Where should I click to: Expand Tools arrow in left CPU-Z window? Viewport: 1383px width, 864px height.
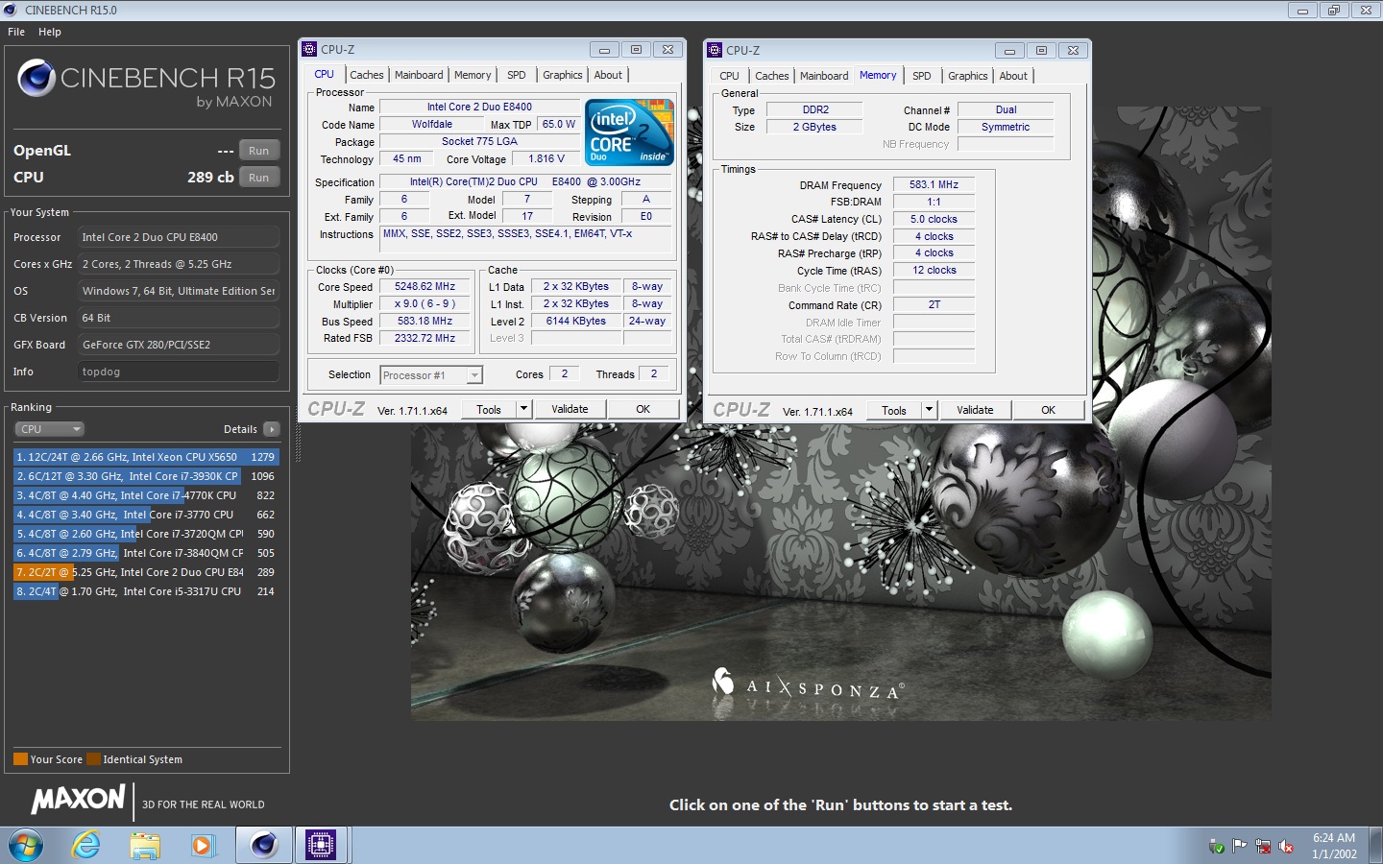[x=523, y=409]
